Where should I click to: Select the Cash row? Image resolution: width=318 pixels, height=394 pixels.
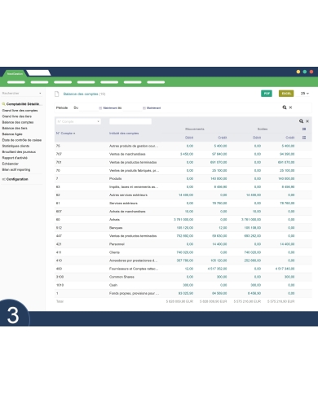(183, 285)
